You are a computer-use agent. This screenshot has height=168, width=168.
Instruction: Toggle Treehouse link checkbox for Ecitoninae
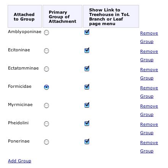point(87,50)
